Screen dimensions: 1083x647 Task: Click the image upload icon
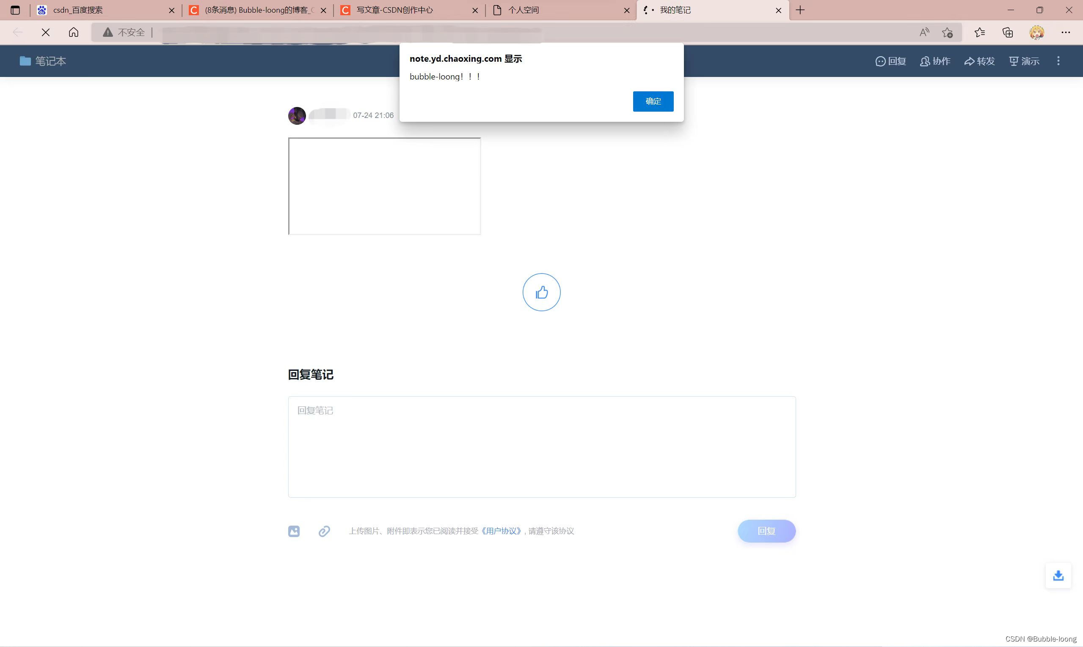pos(294,531)
